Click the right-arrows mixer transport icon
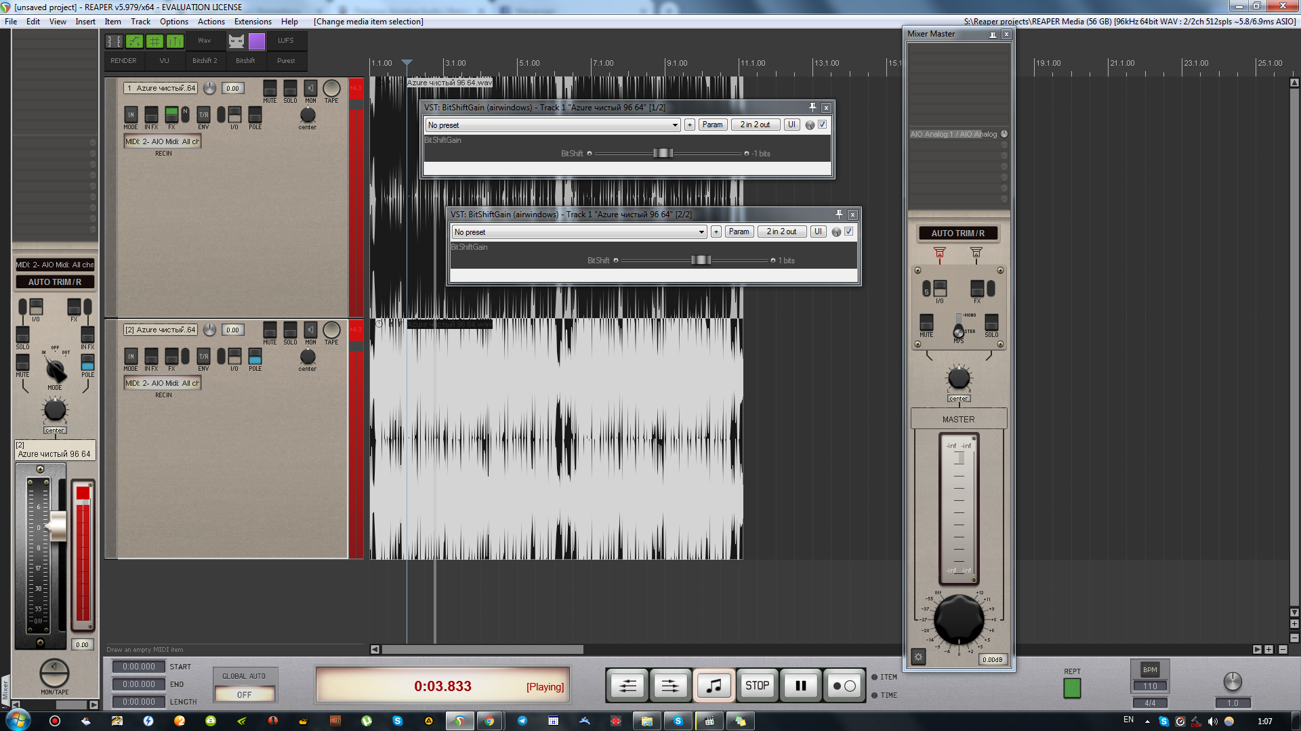Image resolution: width=1301 pixels, height=731 pixels. pos(670,686)
